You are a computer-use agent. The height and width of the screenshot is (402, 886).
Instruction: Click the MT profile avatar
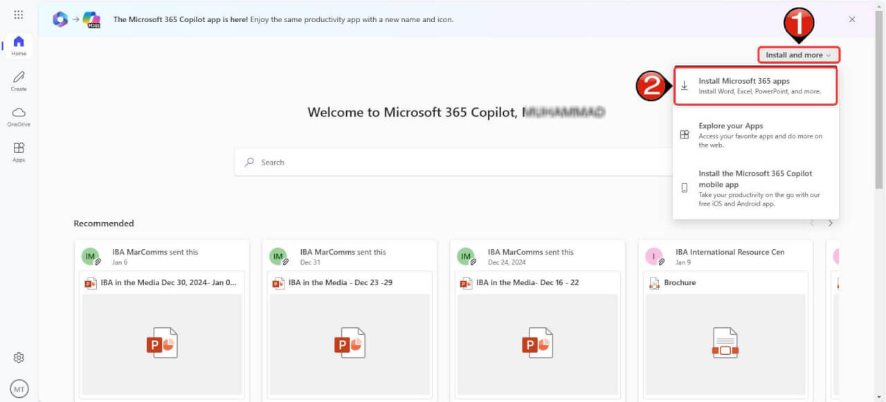point(19,388)
